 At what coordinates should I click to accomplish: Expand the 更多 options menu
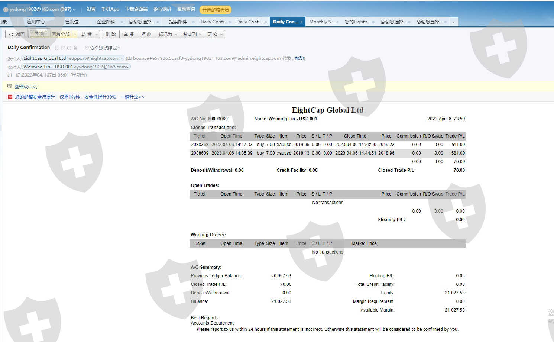click(x=215, y=35)
